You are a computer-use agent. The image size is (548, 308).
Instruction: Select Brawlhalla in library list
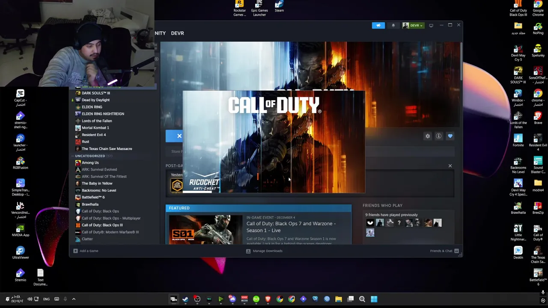point(90,204)
